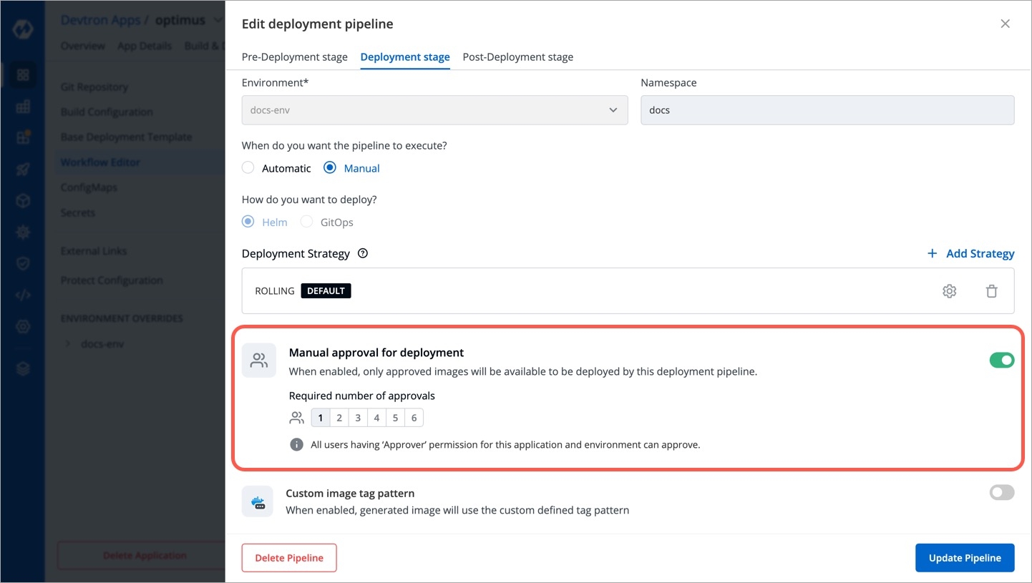1032x583 pixels.
Task: Enable the Custom image tag pattern toggle
Action: [x=1002, y=492]
